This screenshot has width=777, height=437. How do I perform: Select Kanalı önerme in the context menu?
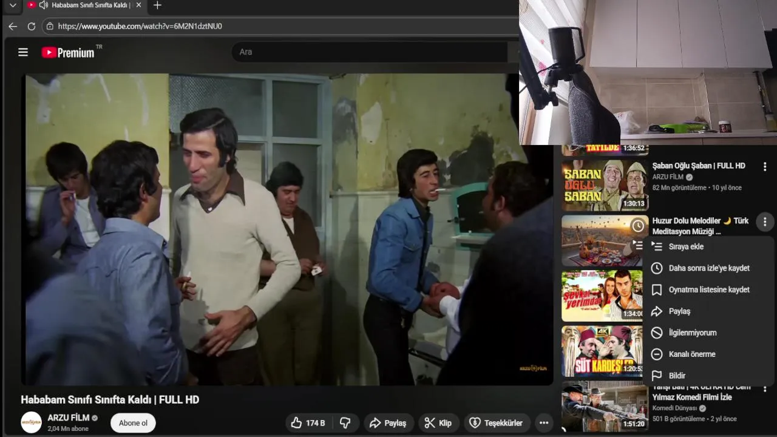click(708, 354)
